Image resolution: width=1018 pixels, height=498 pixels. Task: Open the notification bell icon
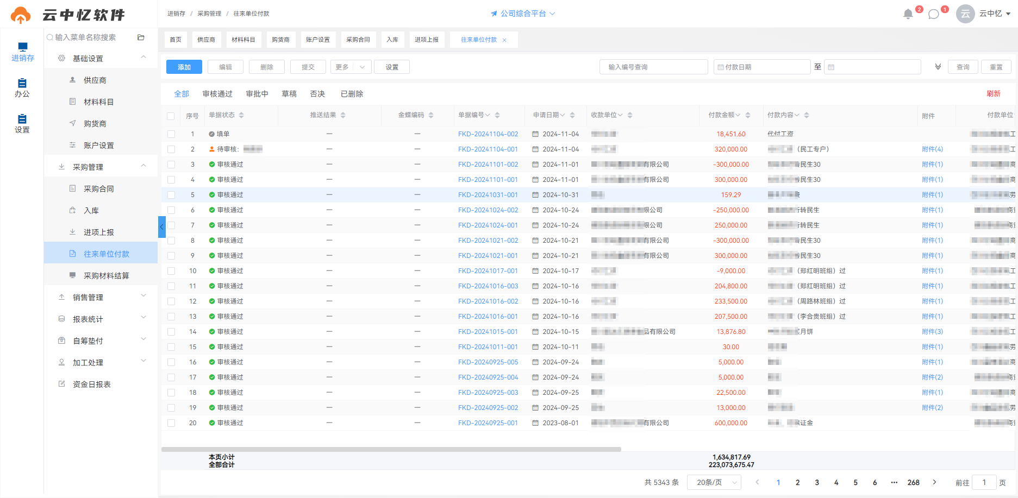(908, 14)
